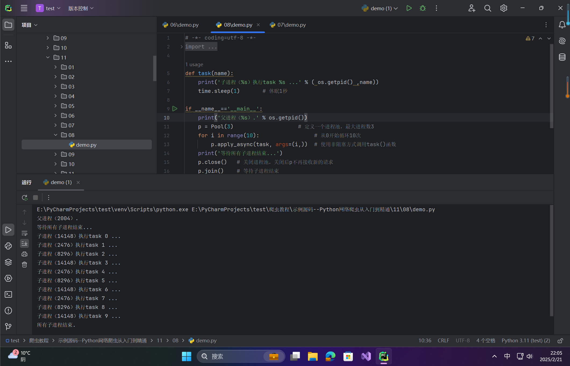Image resolution: width=570 pixels, height=366 pixels.
Task: Open the 版本控制 menu
Action: (81, 8)
